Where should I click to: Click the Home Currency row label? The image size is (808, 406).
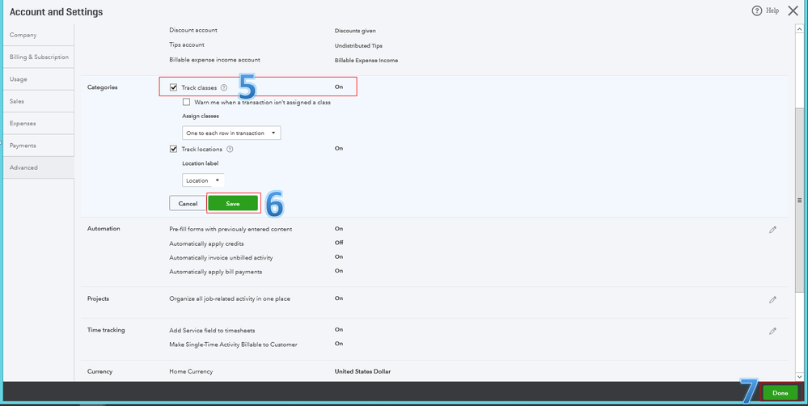click(x=191, y=371)
